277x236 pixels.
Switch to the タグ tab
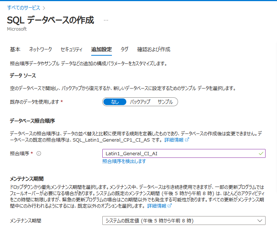point(124,49)
